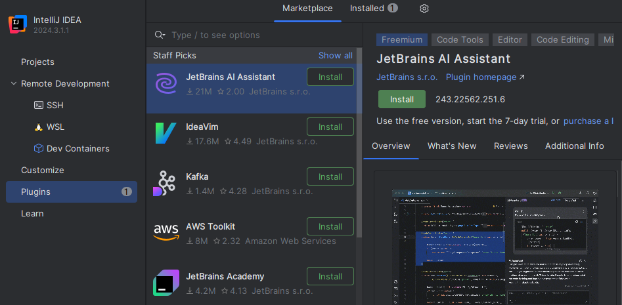Viewport: 622px width, 305px height.
Task: Click version number 243.22562.251.6
Action: tap(470, 100)
